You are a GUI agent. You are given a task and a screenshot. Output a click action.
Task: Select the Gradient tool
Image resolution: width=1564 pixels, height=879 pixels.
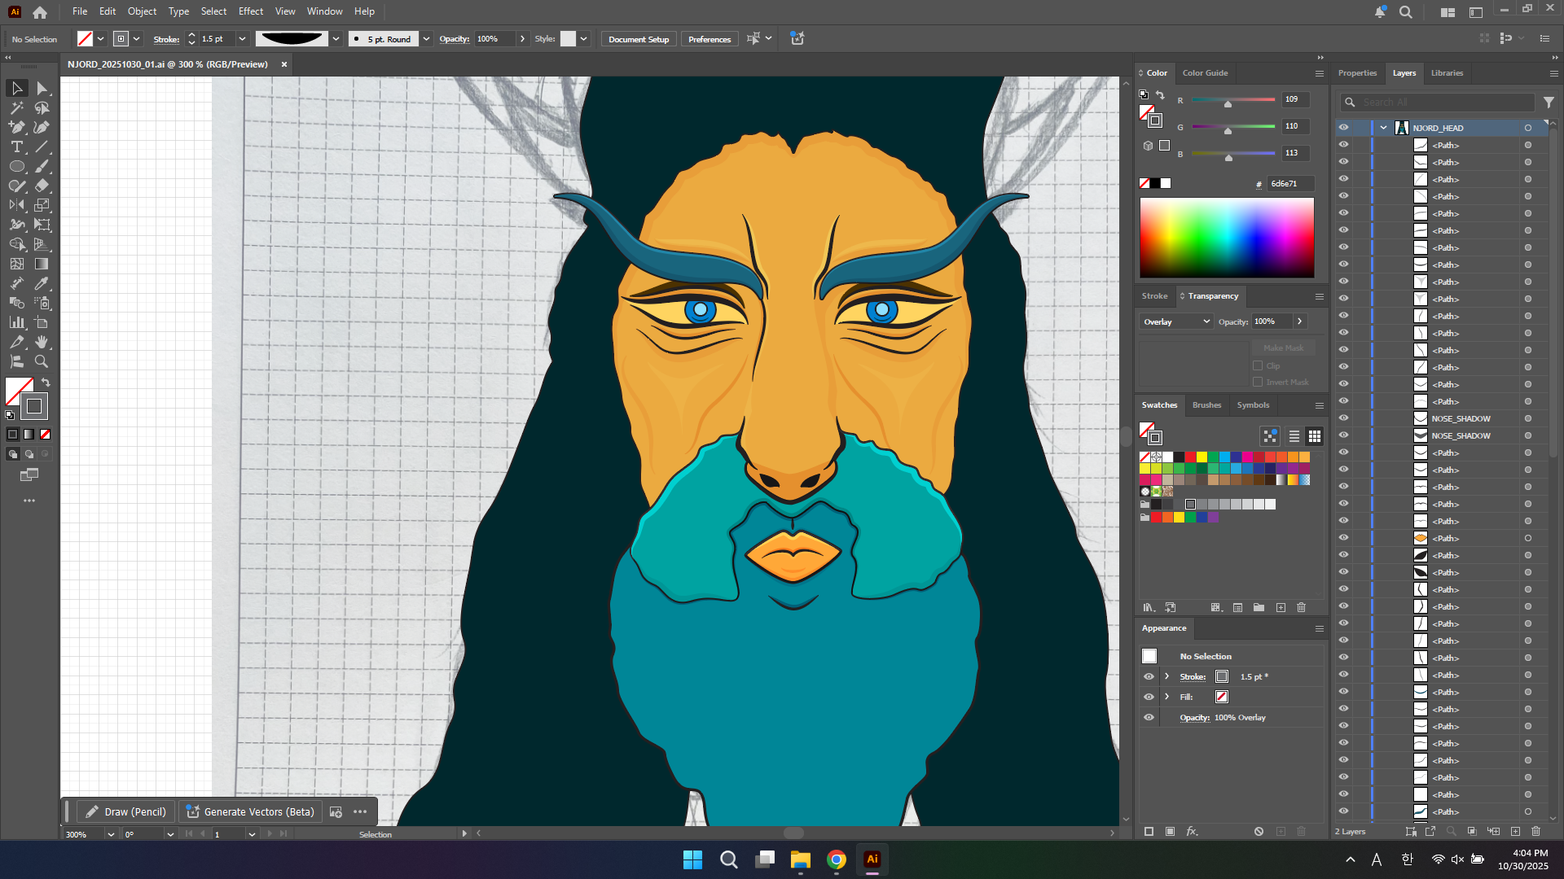(42, 264)
